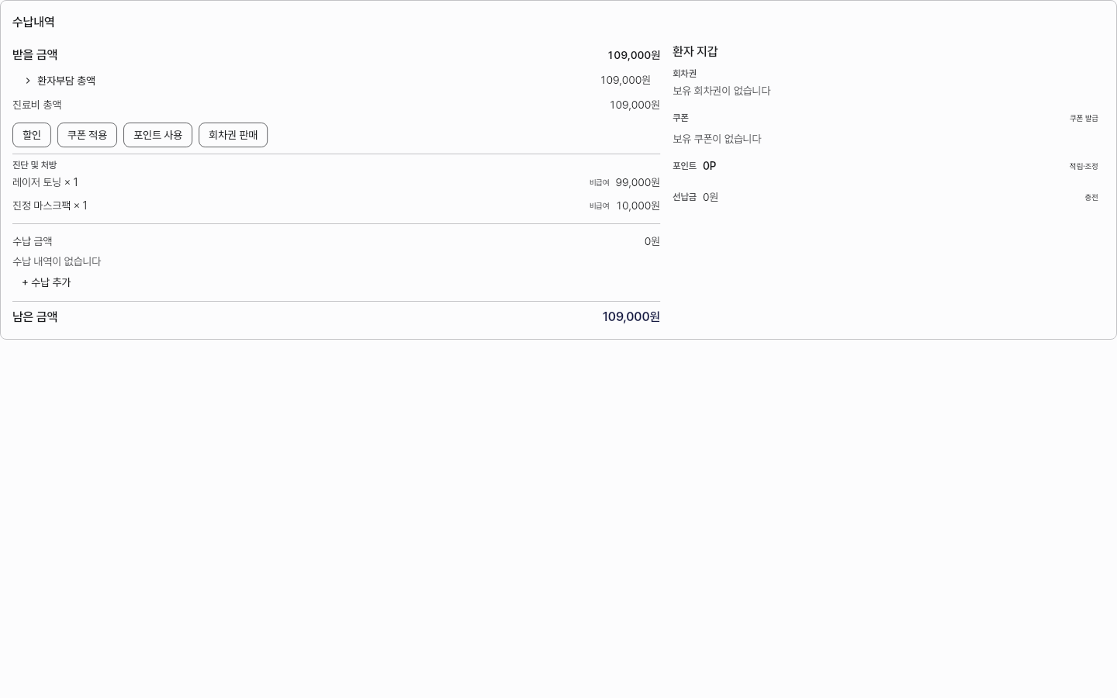Click the 0P points value
Screen dimensions: 1117x698
pos(709,166)
